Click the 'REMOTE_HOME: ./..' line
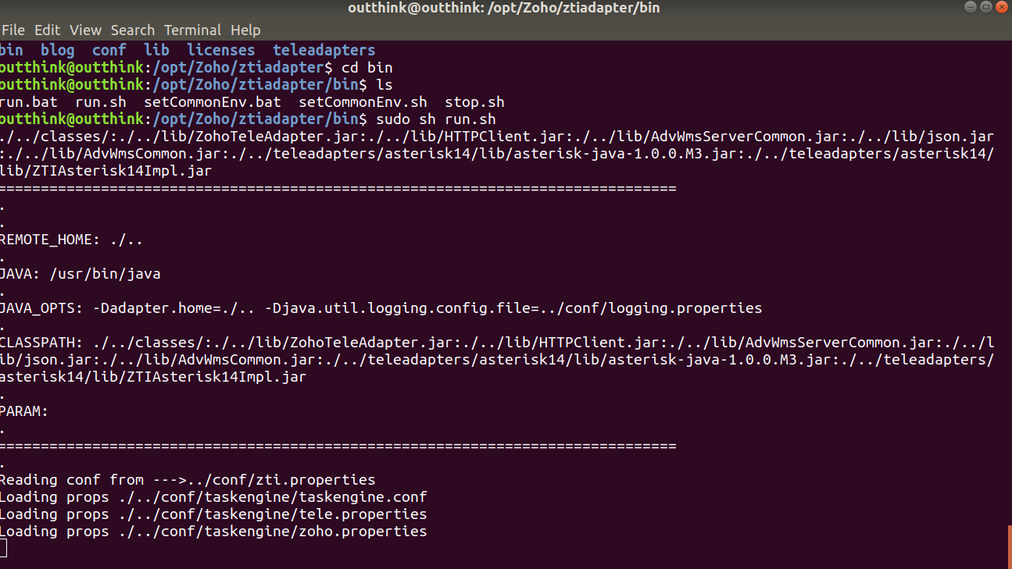 (71, 240)
